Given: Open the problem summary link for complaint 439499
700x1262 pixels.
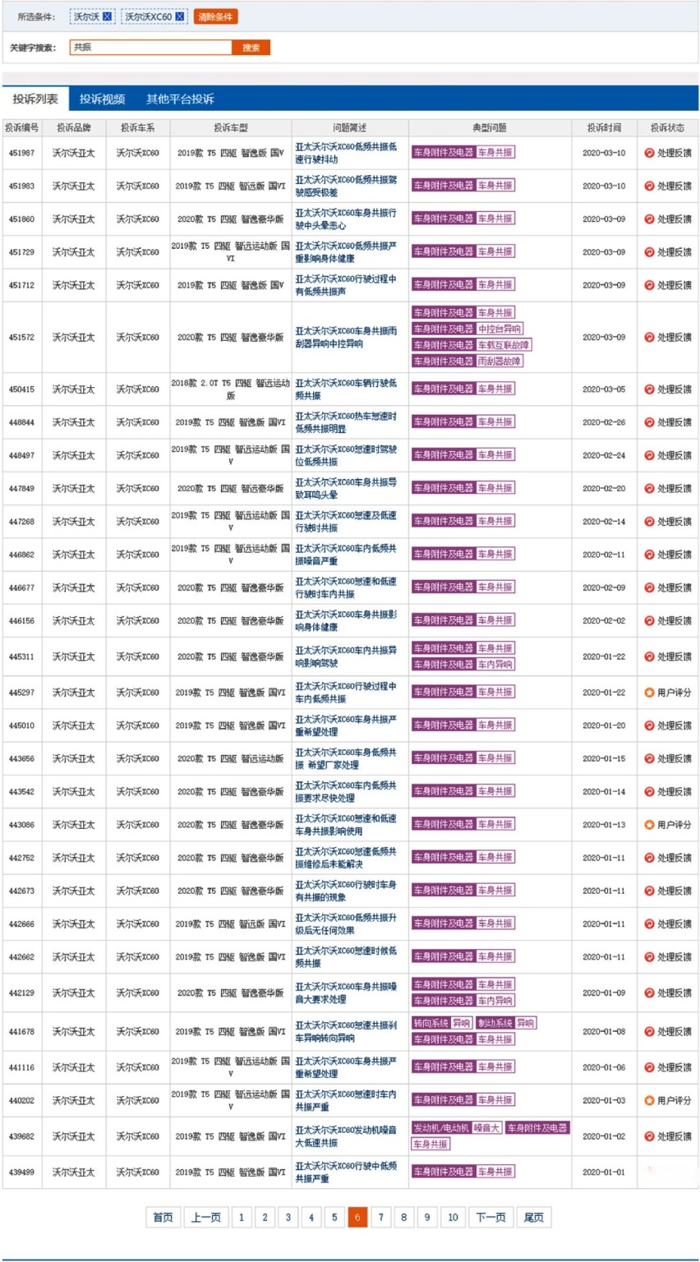Looking at the screenshot, I should click(x=346, y=1172).
